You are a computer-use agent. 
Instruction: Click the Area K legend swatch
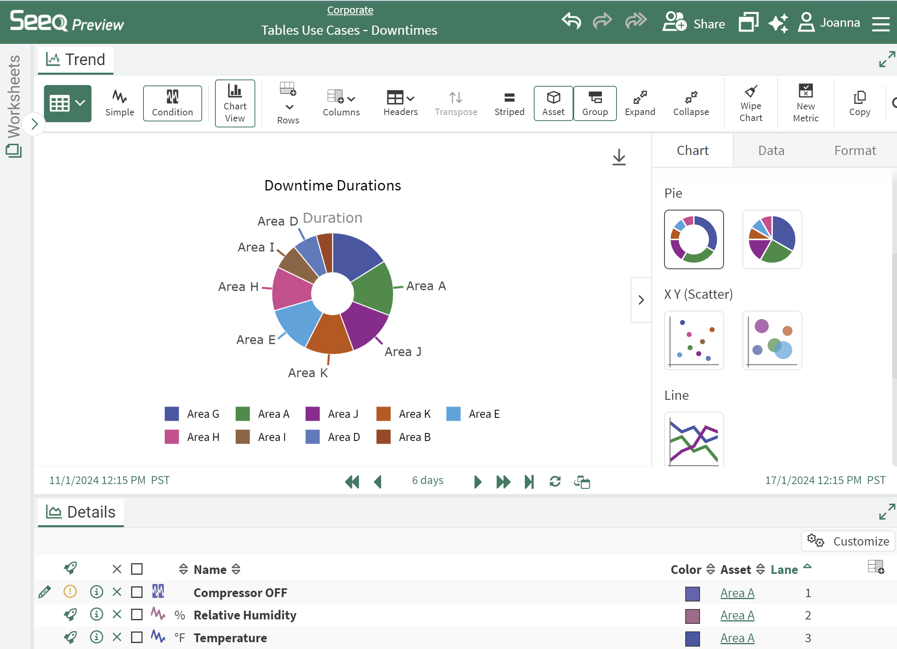click(384, 414)
